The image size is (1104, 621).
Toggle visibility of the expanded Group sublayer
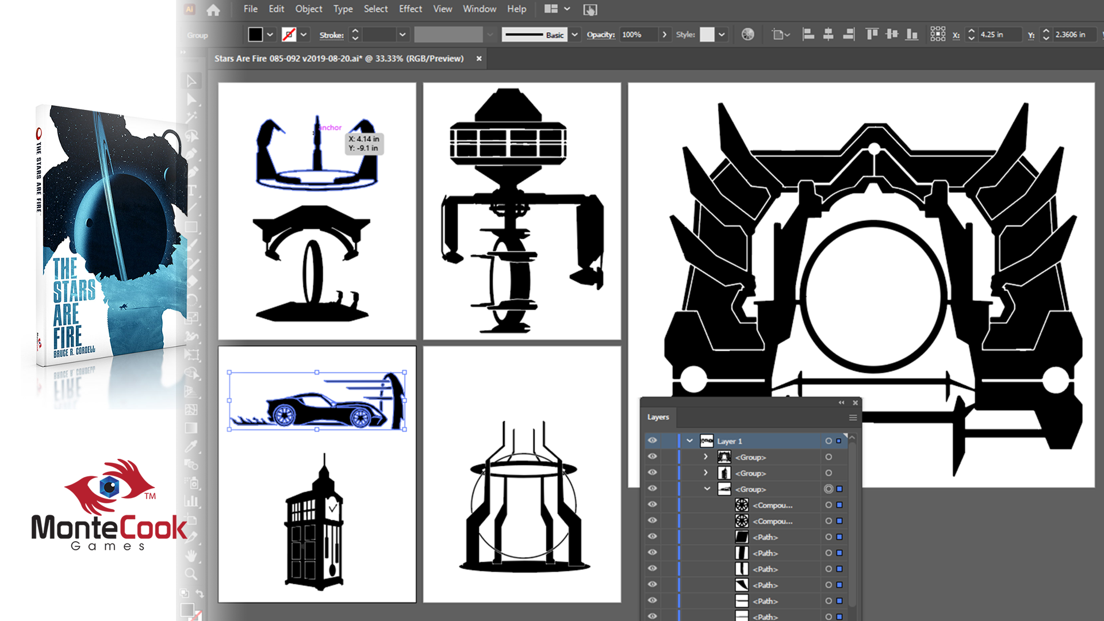(x=652, y=489)
